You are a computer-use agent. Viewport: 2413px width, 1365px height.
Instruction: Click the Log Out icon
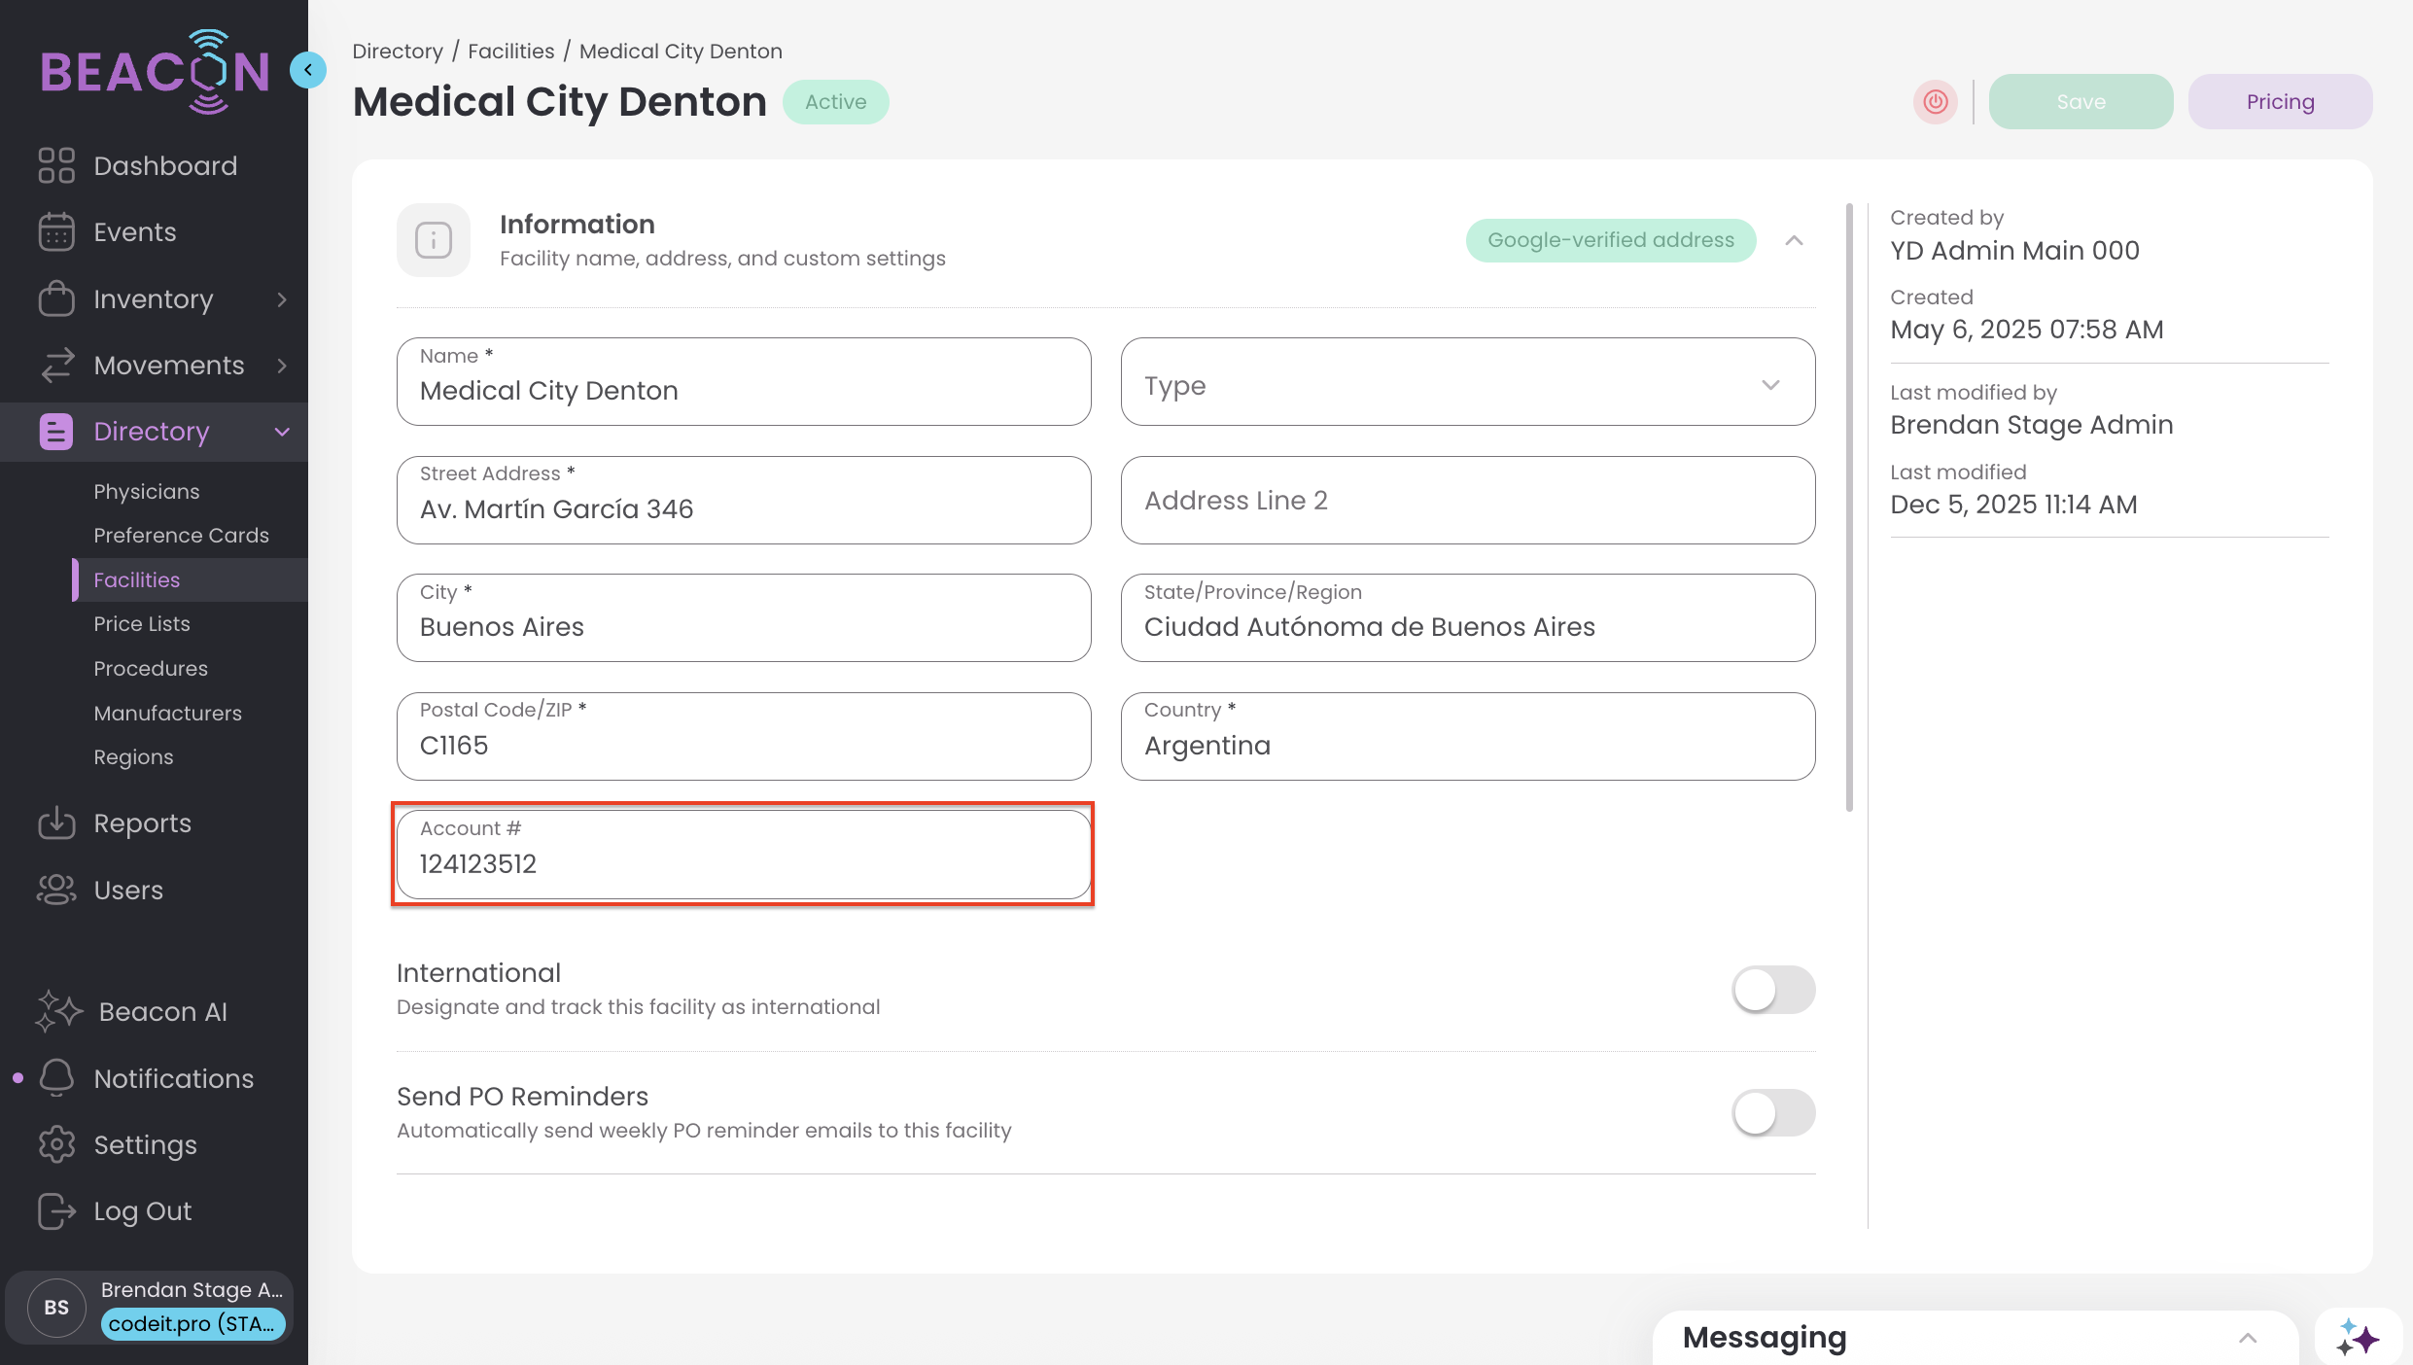click(56, 1211)
